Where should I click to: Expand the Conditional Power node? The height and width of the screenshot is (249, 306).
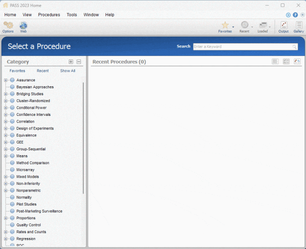point(6,108)
